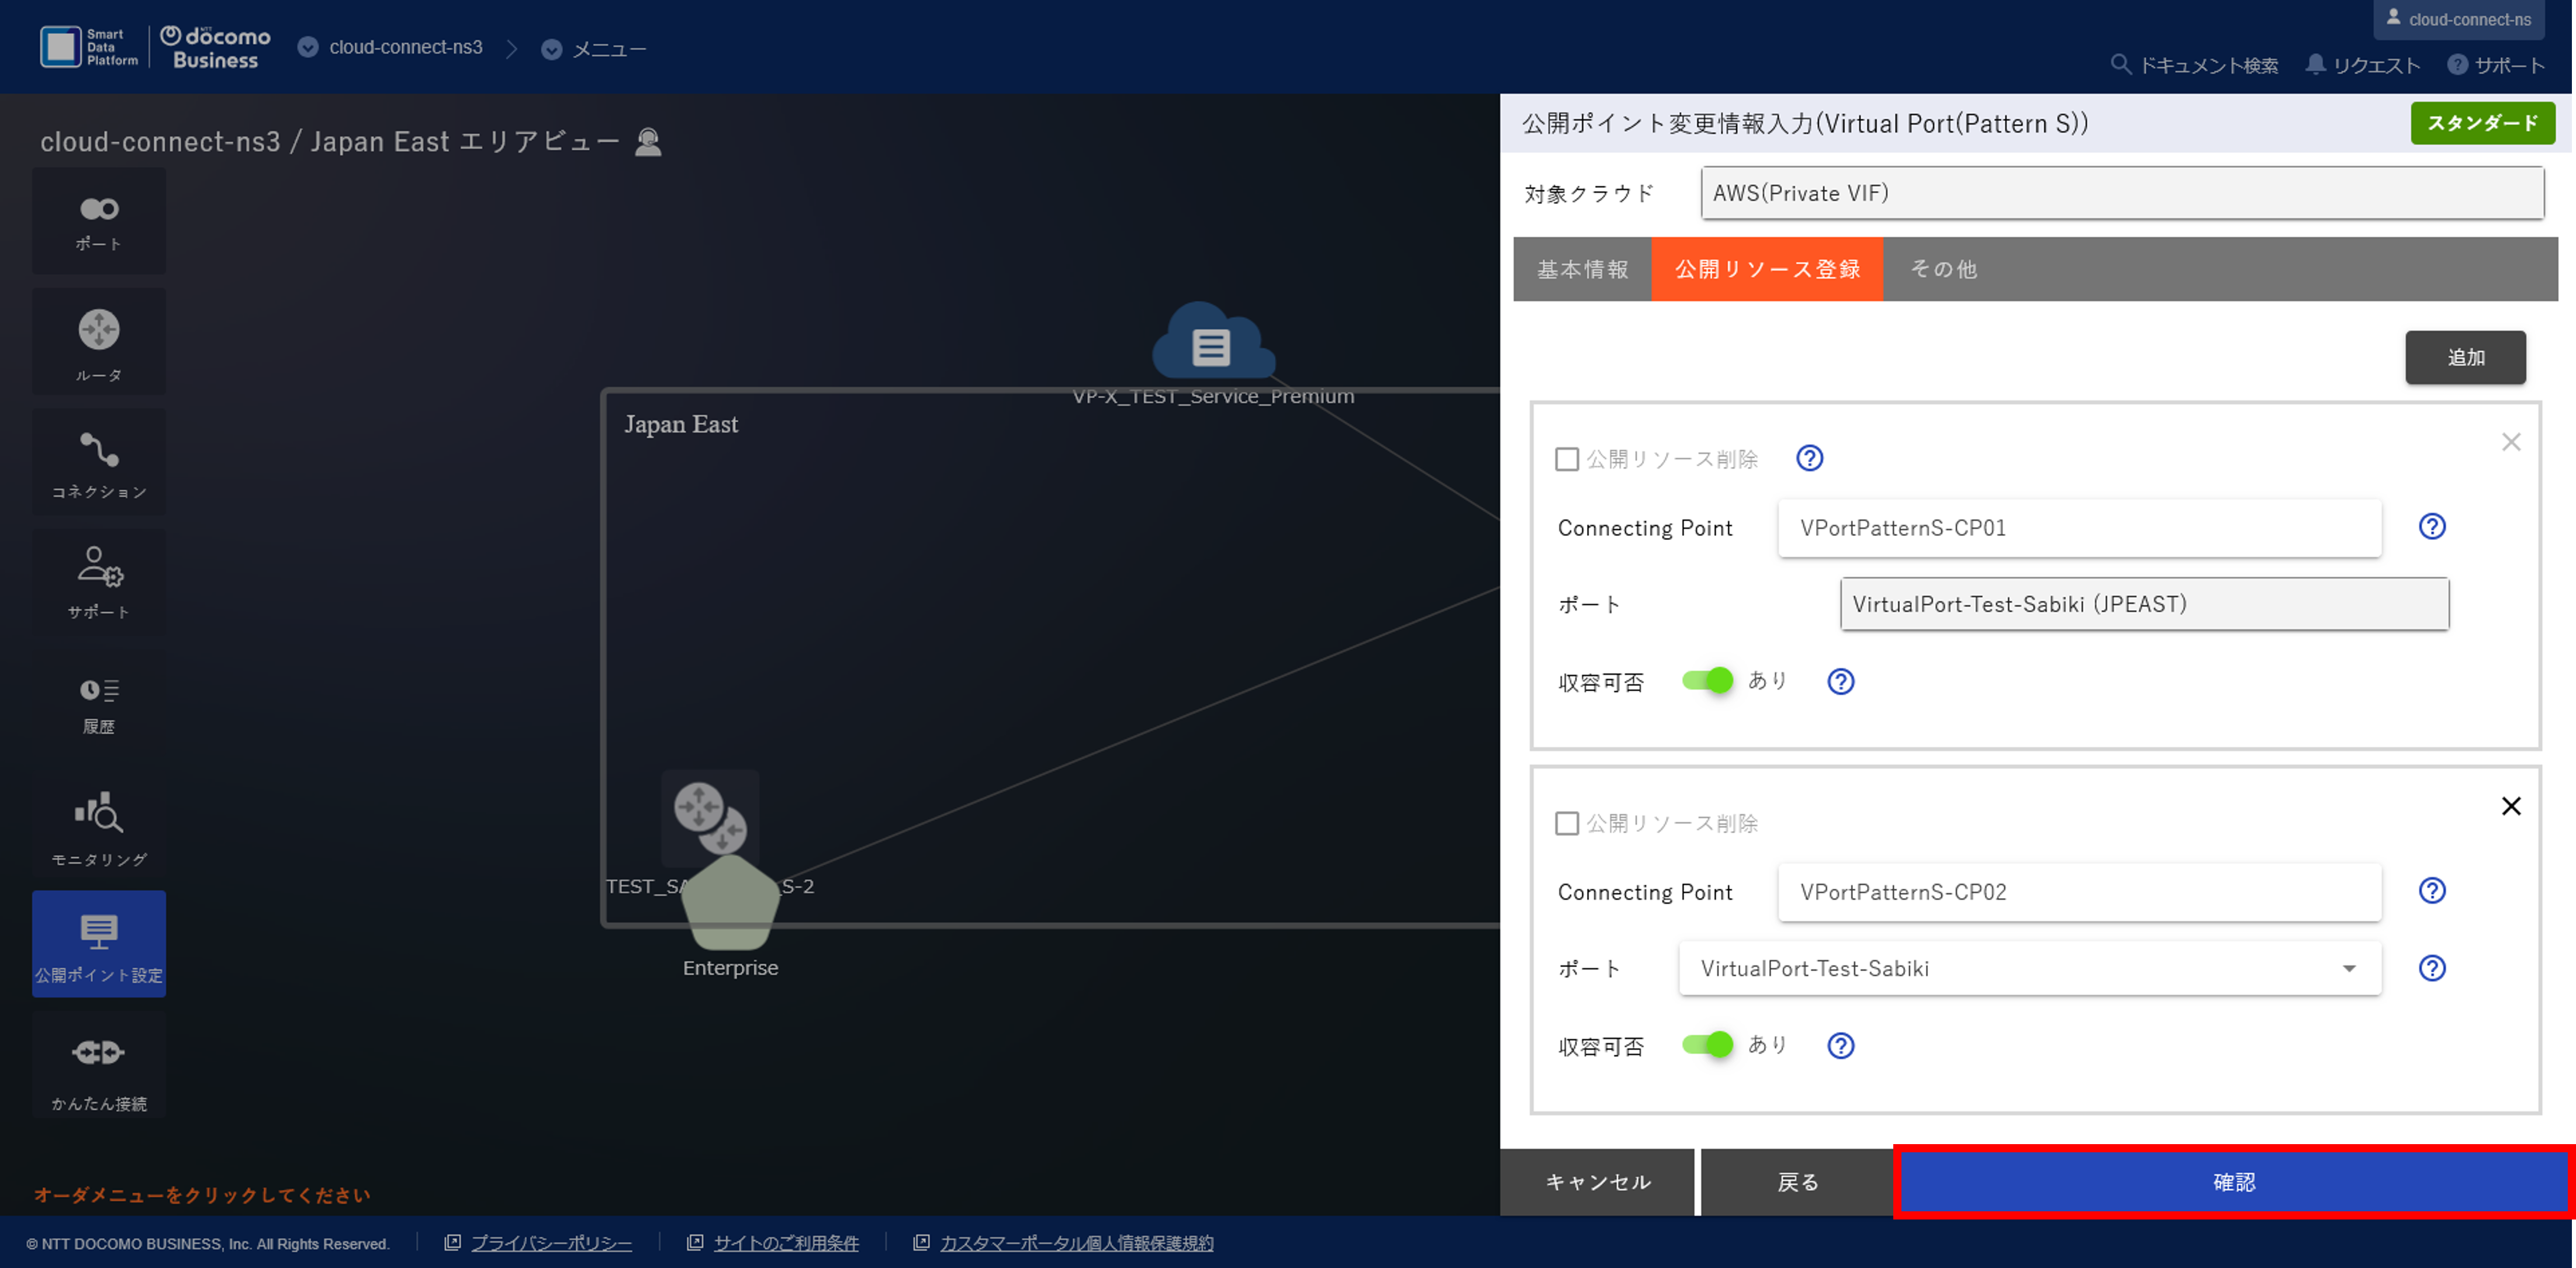Click the ドキュメント検索 search icon

(2121, 64)
